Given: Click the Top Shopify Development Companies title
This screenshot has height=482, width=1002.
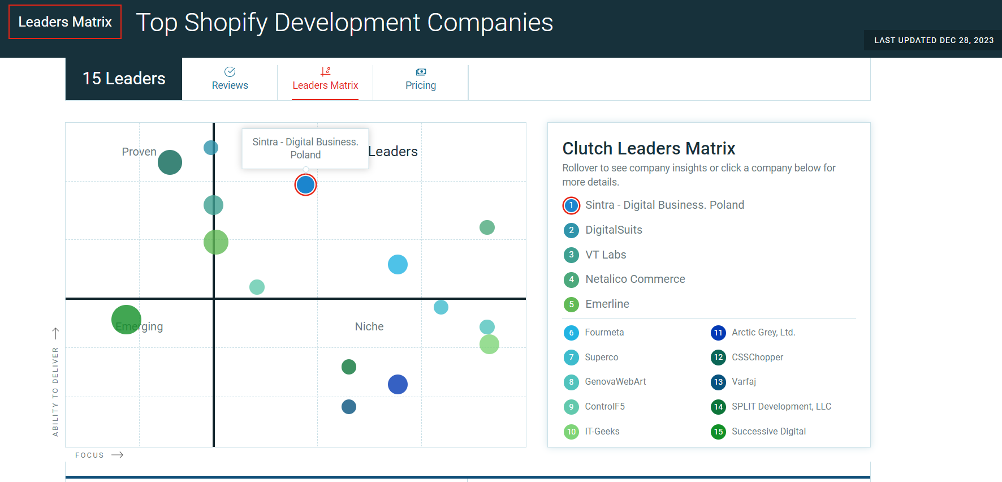Looking at the screenshot, I should (x=344, y=23).
